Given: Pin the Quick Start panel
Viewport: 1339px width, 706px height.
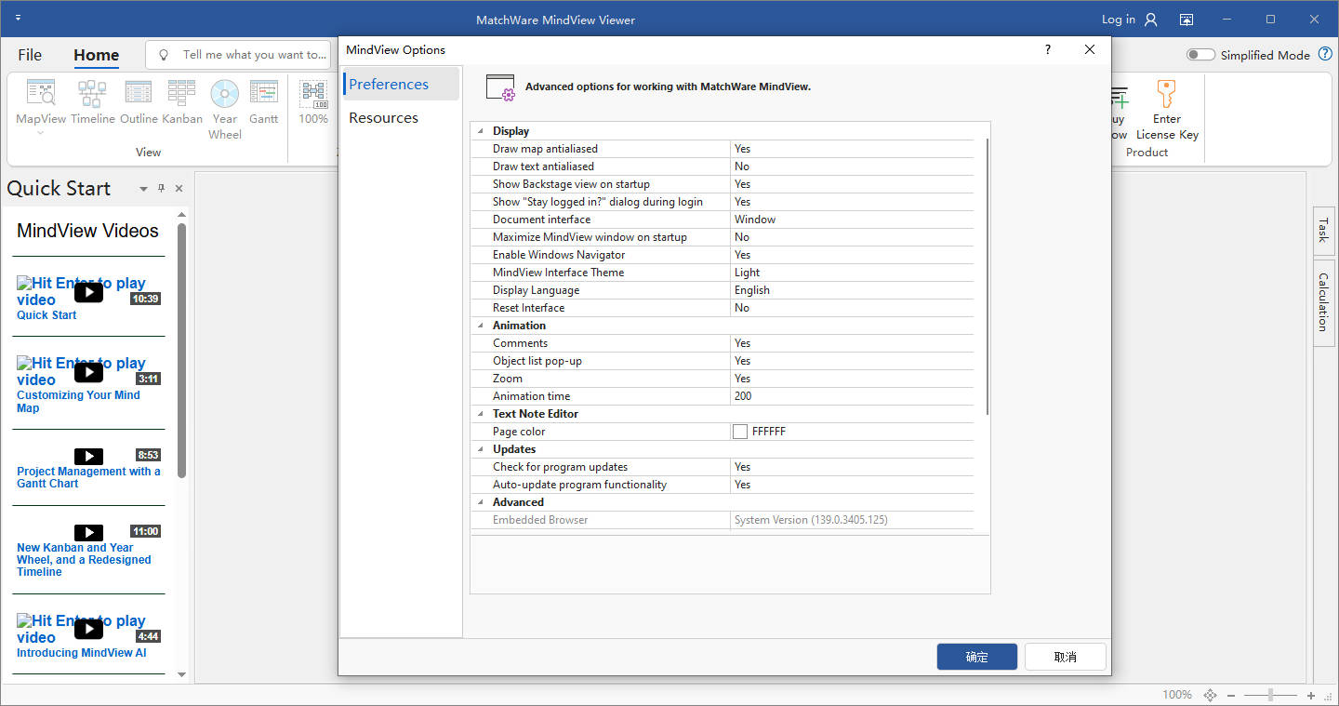Looking at the screenshot, I should pyautogui.click(x=161, y=188).
